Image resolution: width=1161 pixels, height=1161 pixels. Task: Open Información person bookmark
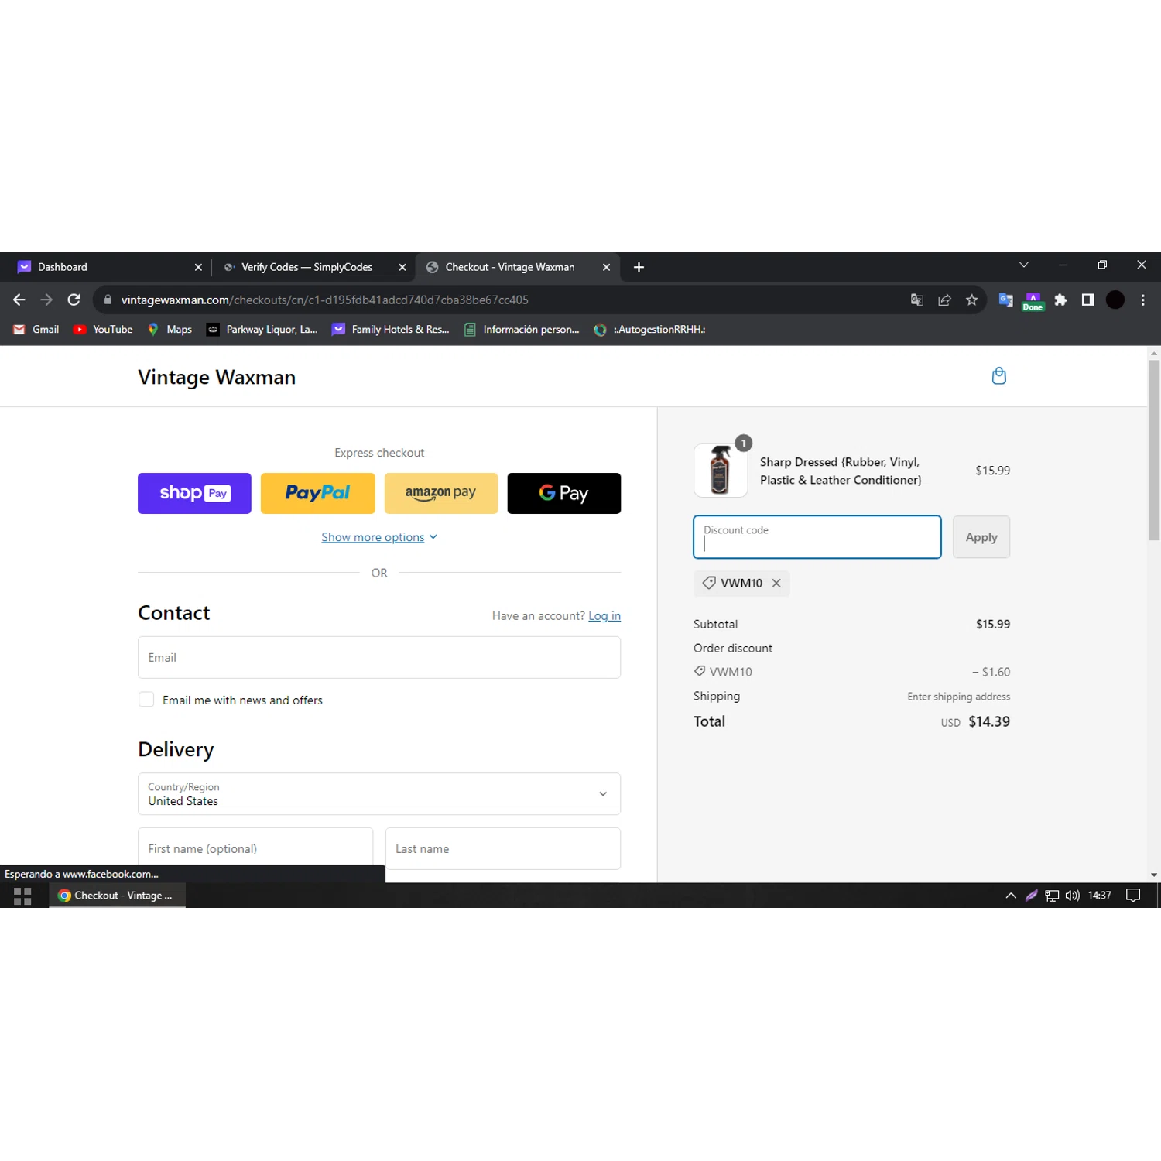(521, 329)
